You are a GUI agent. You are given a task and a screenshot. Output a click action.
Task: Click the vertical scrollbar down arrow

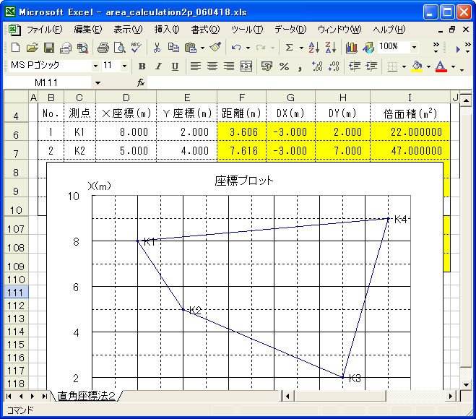coord(467,385)
